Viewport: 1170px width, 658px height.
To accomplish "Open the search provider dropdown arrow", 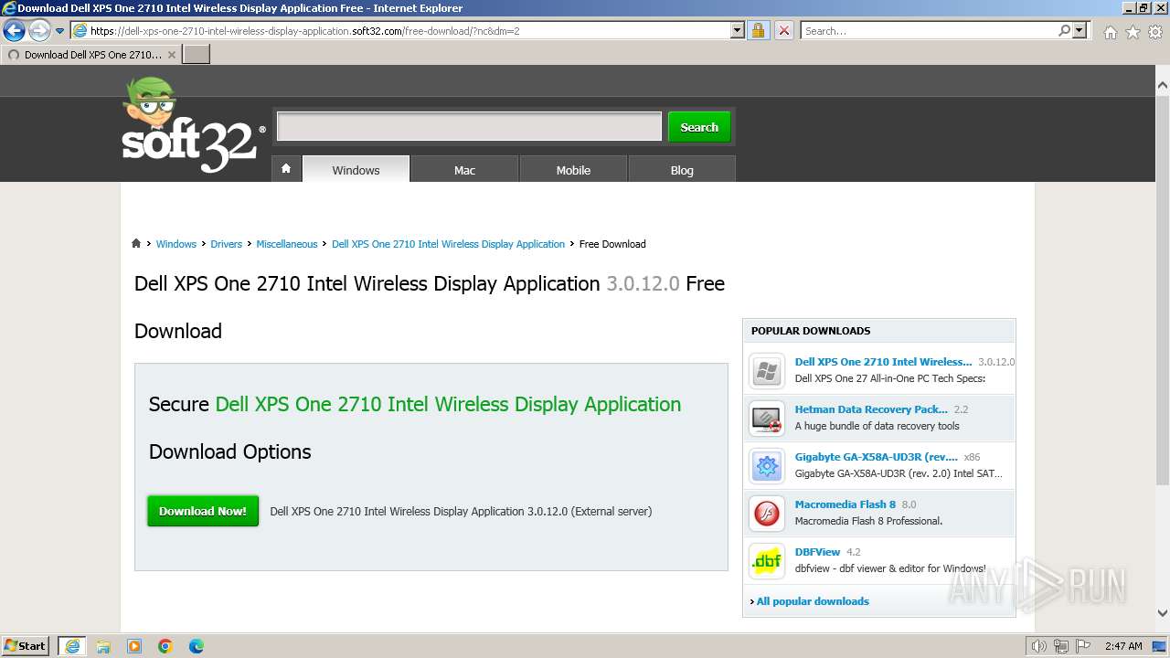I will pos(1080,30).
